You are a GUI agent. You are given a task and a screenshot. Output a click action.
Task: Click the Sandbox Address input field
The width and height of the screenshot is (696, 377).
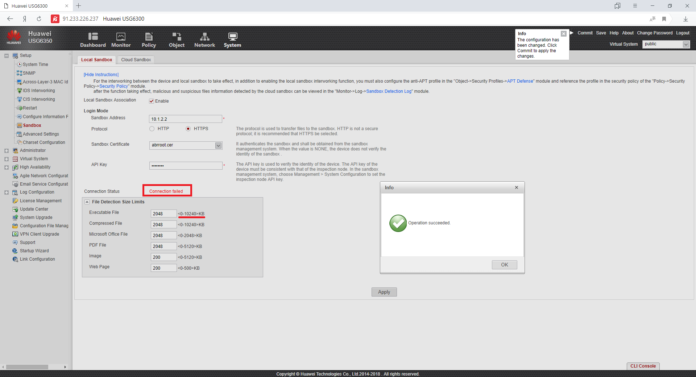pos(185,119)
